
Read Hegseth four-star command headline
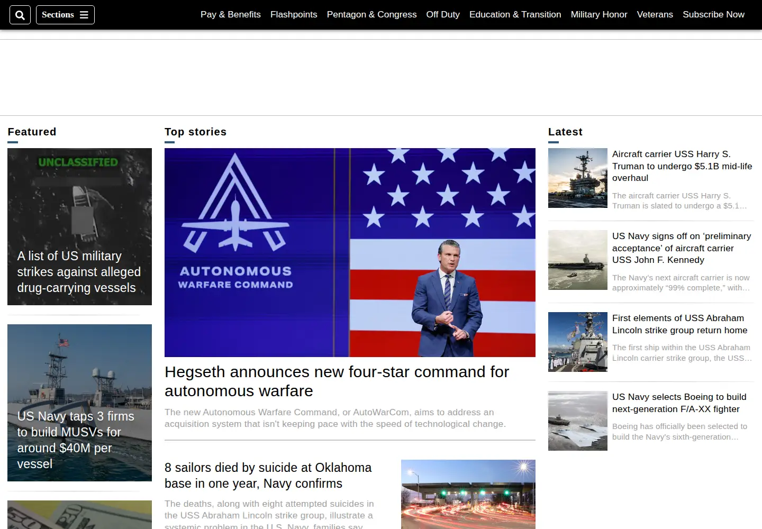[337, 381]
